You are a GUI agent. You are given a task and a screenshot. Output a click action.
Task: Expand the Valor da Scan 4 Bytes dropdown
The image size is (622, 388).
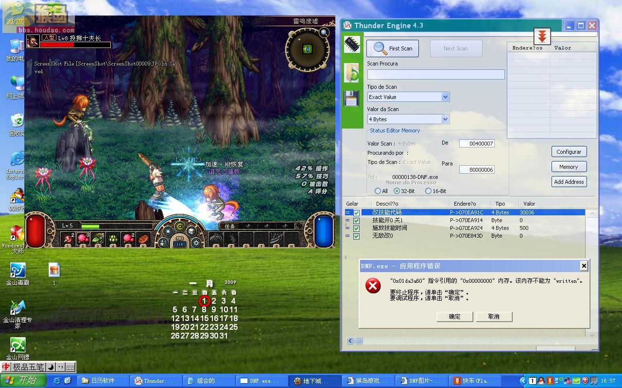coord(445,119)
